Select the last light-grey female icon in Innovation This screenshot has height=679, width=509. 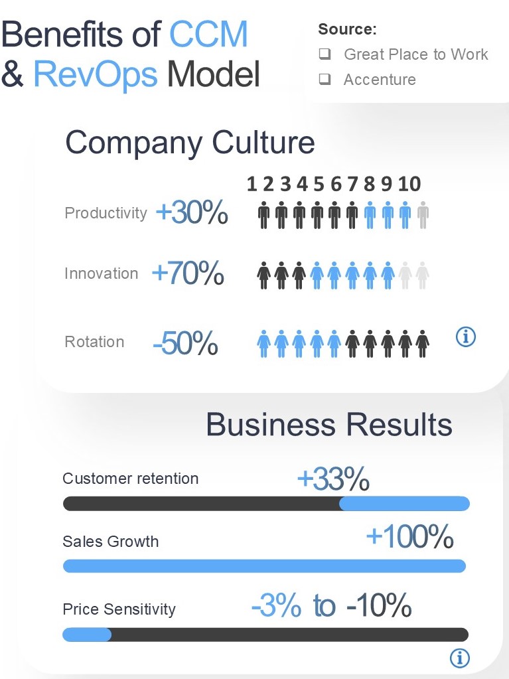(423, 275)
